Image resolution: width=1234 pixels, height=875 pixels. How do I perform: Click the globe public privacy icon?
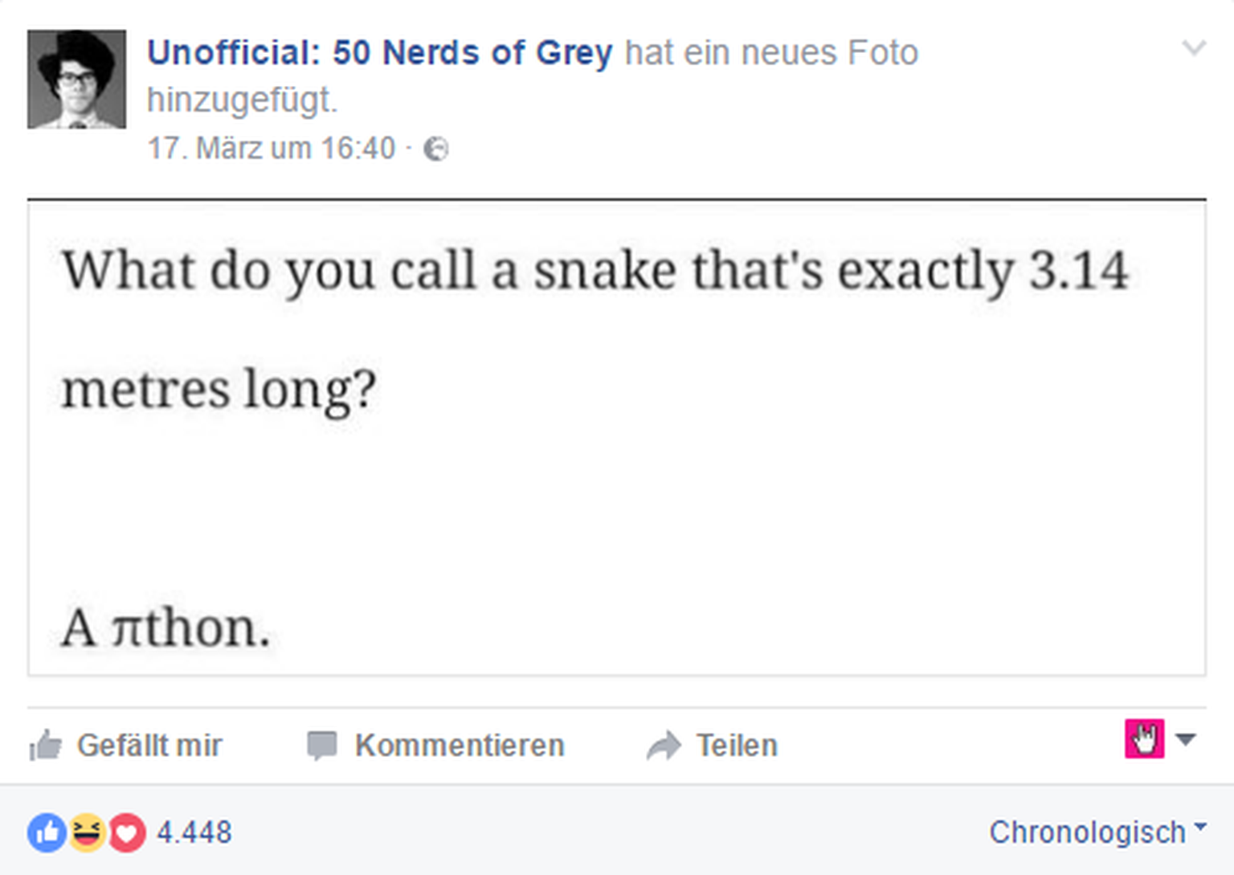(x=436, y=149)
